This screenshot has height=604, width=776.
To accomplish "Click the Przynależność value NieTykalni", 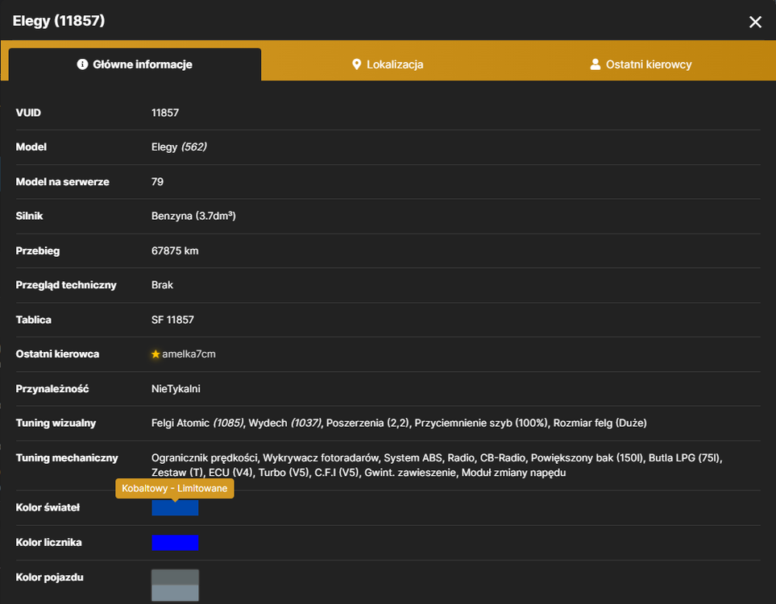I will [176, 389].
